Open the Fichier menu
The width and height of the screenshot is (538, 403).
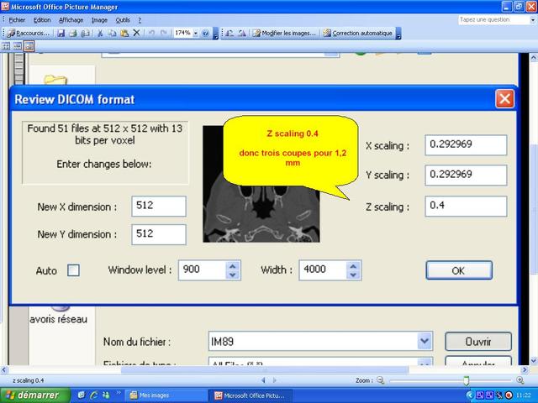17,20
